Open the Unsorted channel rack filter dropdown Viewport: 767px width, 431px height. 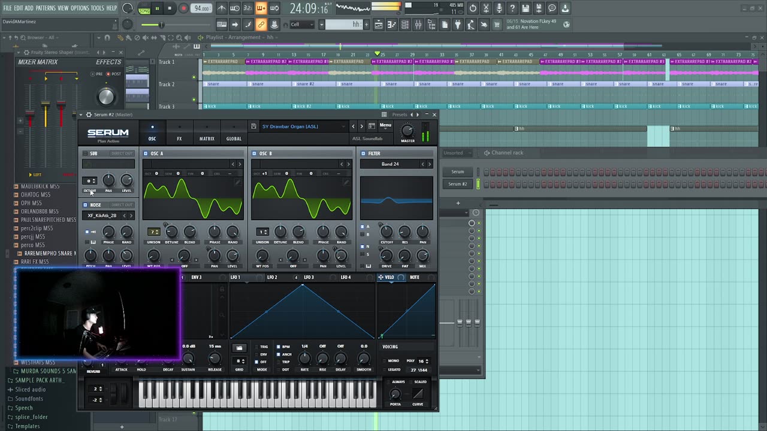point(458,153)
